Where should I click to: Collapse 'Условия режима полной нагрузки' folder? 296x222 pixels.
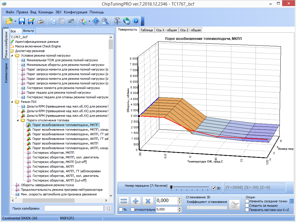(x=12, y=55)
